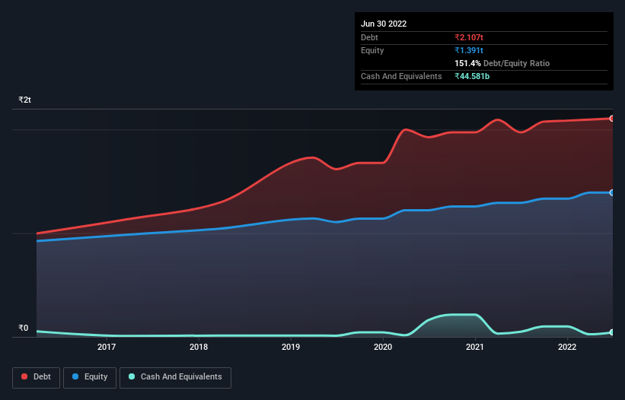The width and height of the screenshot is (625, 400).
Task: Click the Cash And Equivalents tooltip label
Action: 401,76
